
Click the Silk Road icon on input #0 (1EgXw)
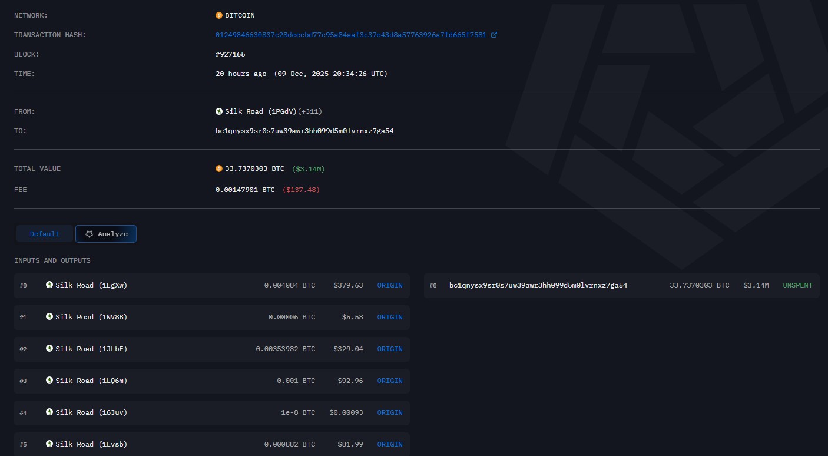49,285
